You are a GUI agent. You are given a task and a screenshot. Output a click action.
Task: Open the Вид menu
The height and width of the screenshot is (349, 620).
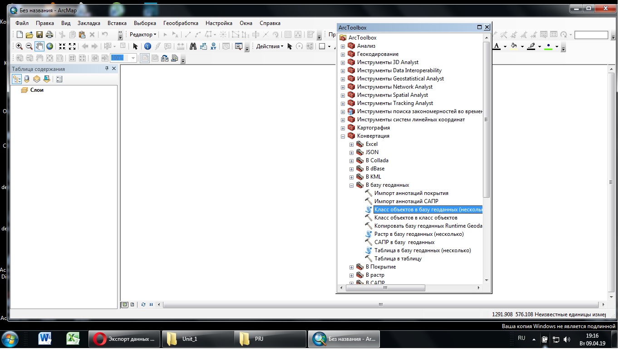pyautogui.click(x=66, y=23)
